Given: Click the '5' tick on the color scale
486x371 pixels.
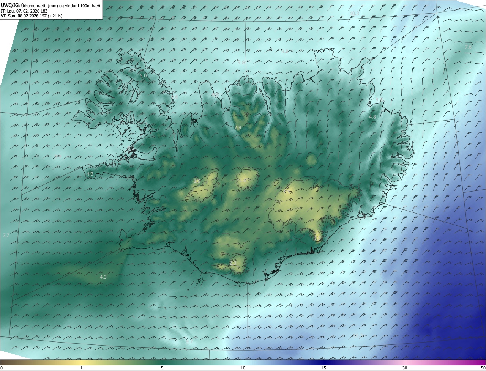Looking at the screenshot, I should pos(162,368).
